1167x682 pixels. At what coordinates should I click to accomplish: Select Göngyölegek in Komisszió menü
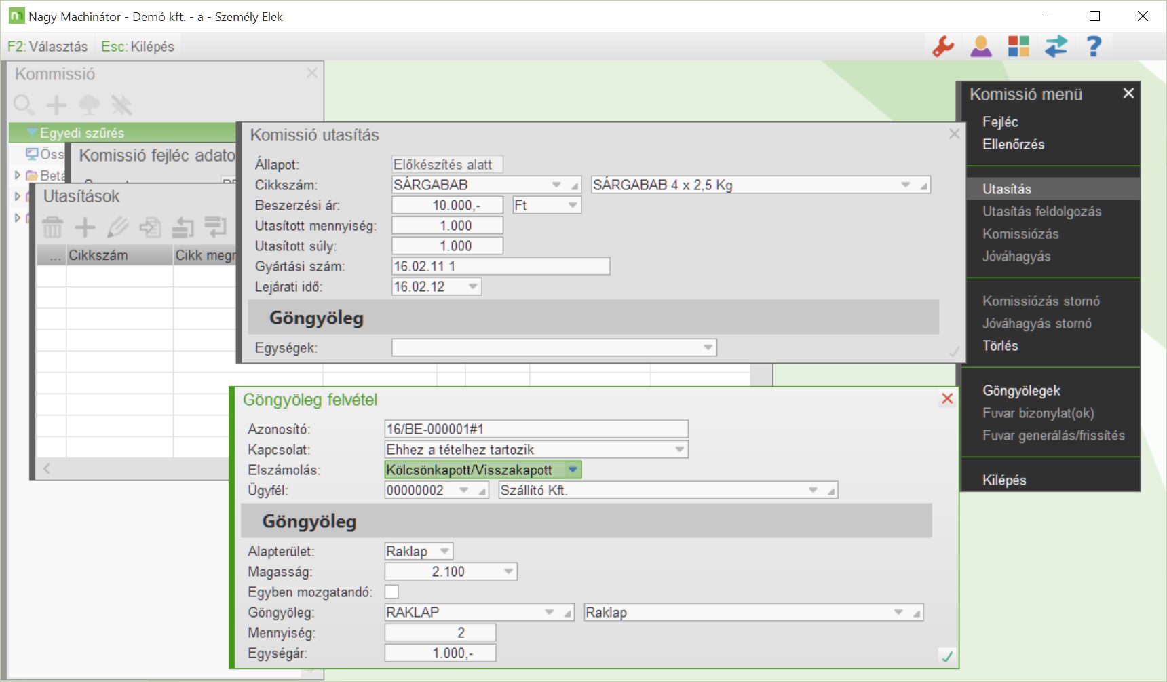[1021, 390]
